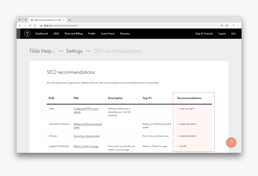
Task: Click 'What is a Thank You page' H1 cell
Action: tap(155, 146)
